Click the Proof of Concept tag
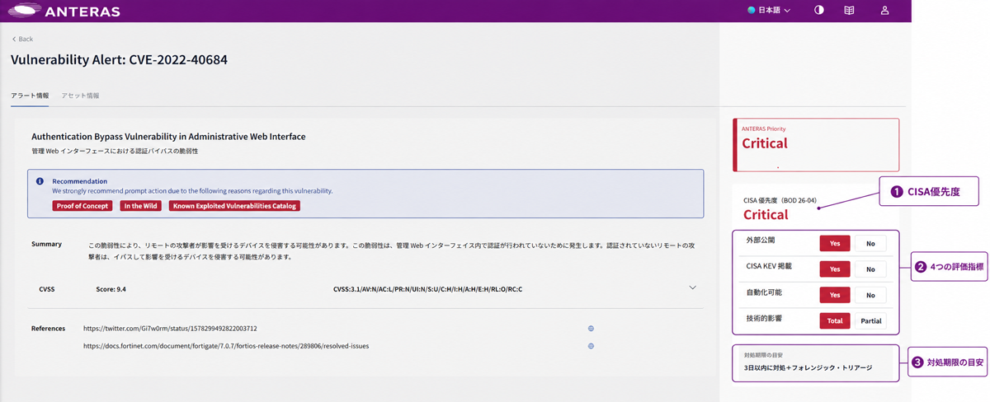The width and height of the screenshot is (990, 402). tap(82, 206)
